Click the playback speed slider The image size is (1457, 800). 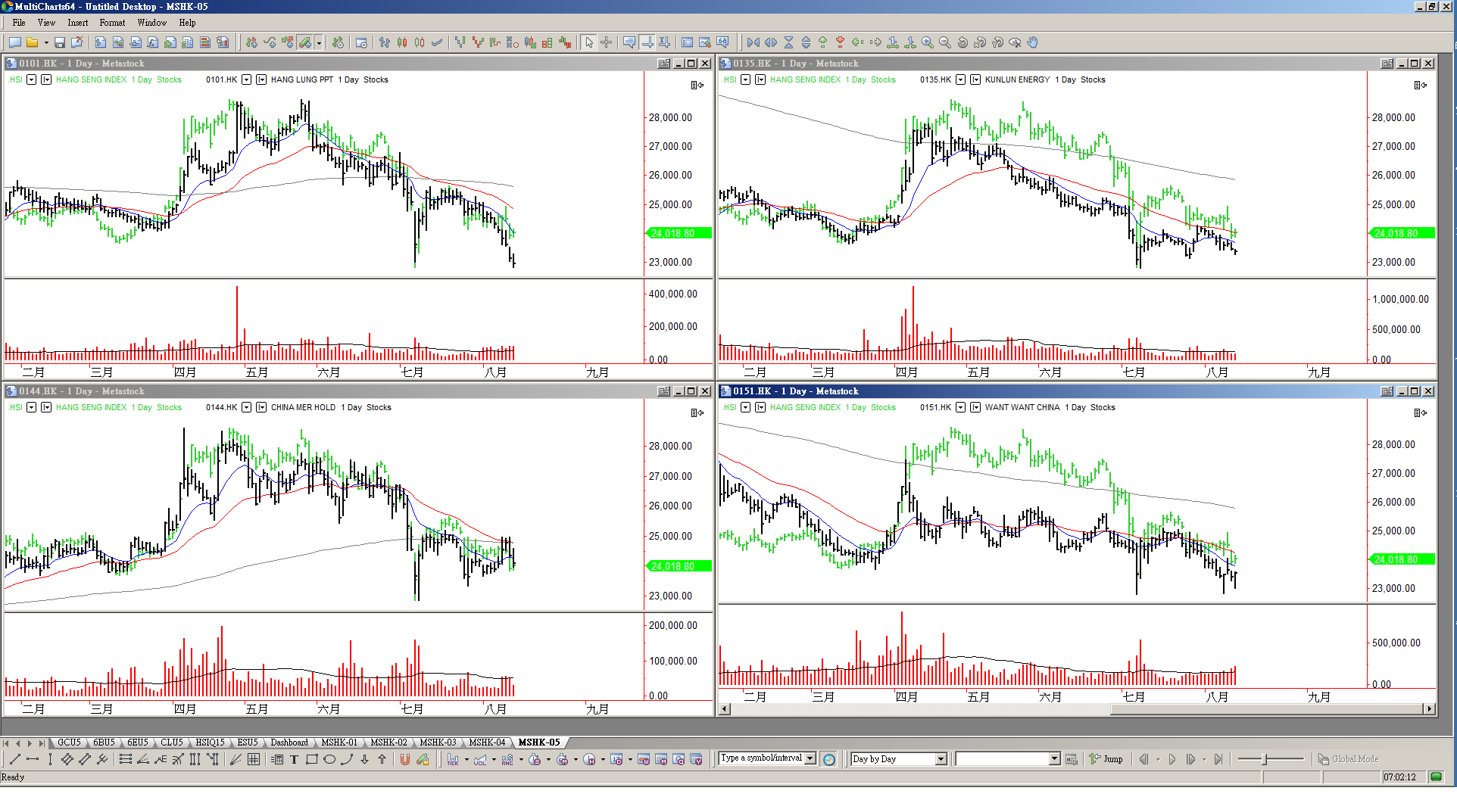click(1265, 759)
